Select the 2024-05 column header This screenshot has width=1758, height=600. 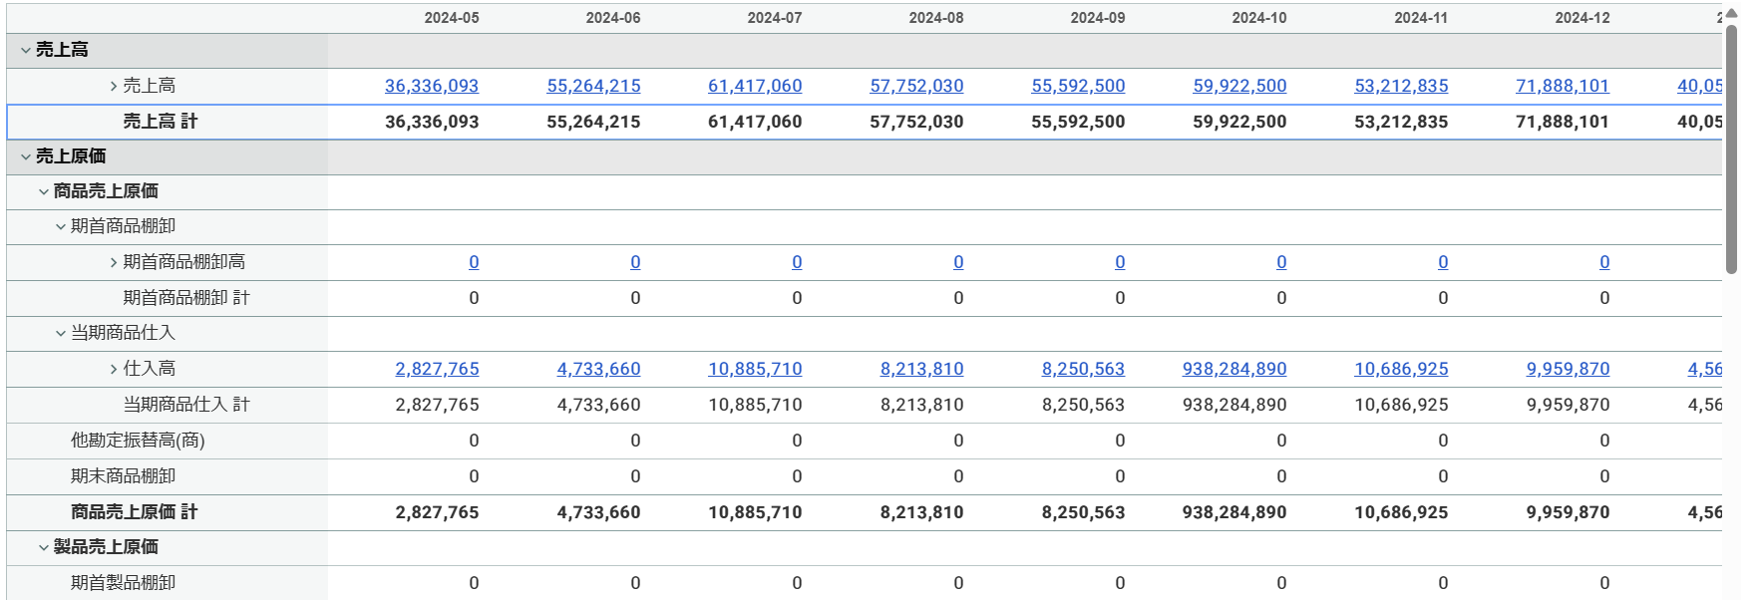coord(452,18)
